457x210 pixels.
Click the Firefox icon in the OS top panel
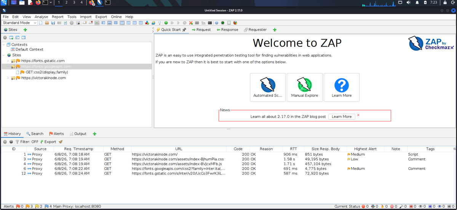[38, 3]
